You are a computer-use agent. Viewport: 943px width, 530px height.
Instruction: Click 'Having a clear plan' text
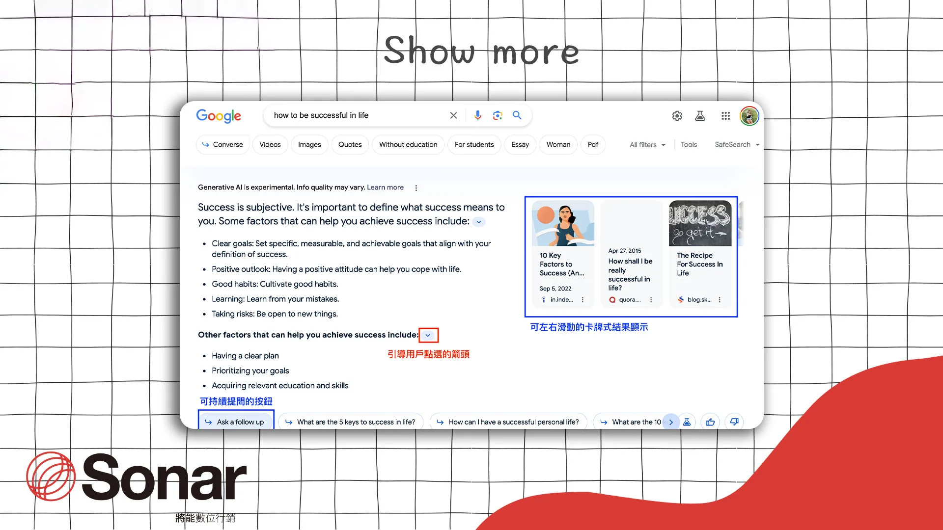245,356
